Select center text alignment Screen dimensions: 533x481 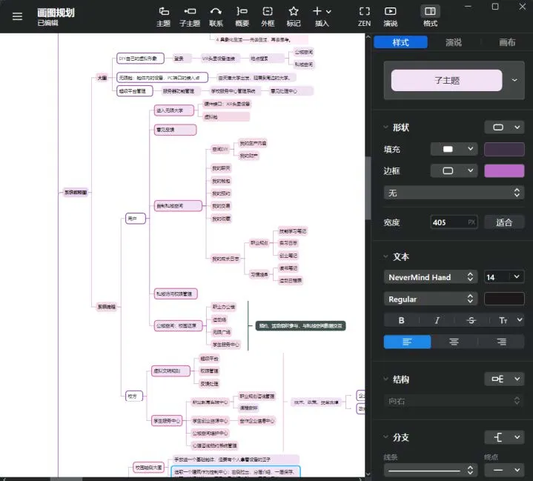pos(454,342)
